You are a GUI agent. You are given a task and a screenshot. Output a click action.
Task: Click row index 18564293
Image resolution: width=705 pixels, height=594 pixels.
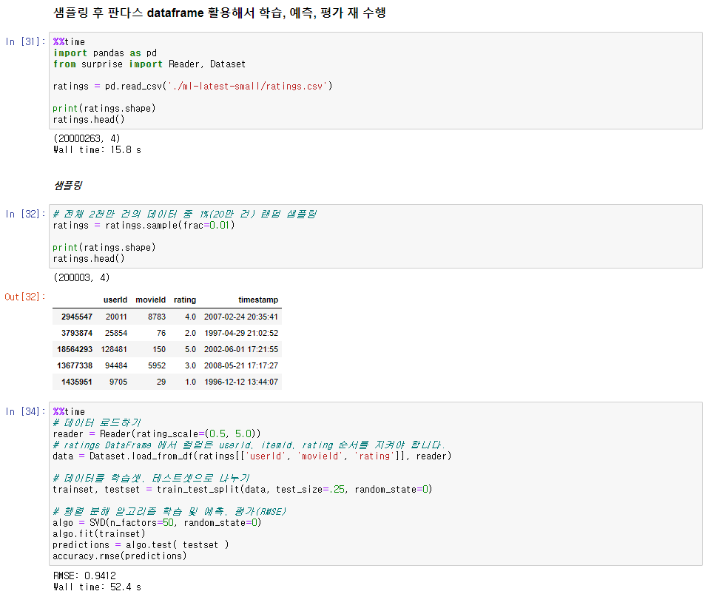point(75,349)
